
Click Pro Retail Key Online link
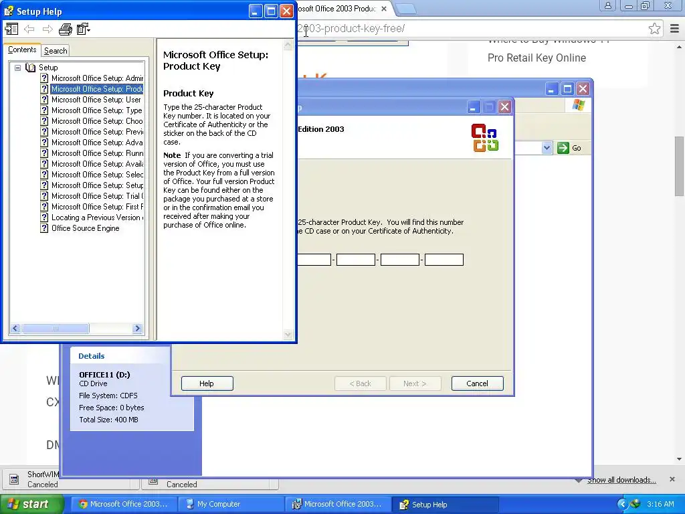click(x=536, y=58)
